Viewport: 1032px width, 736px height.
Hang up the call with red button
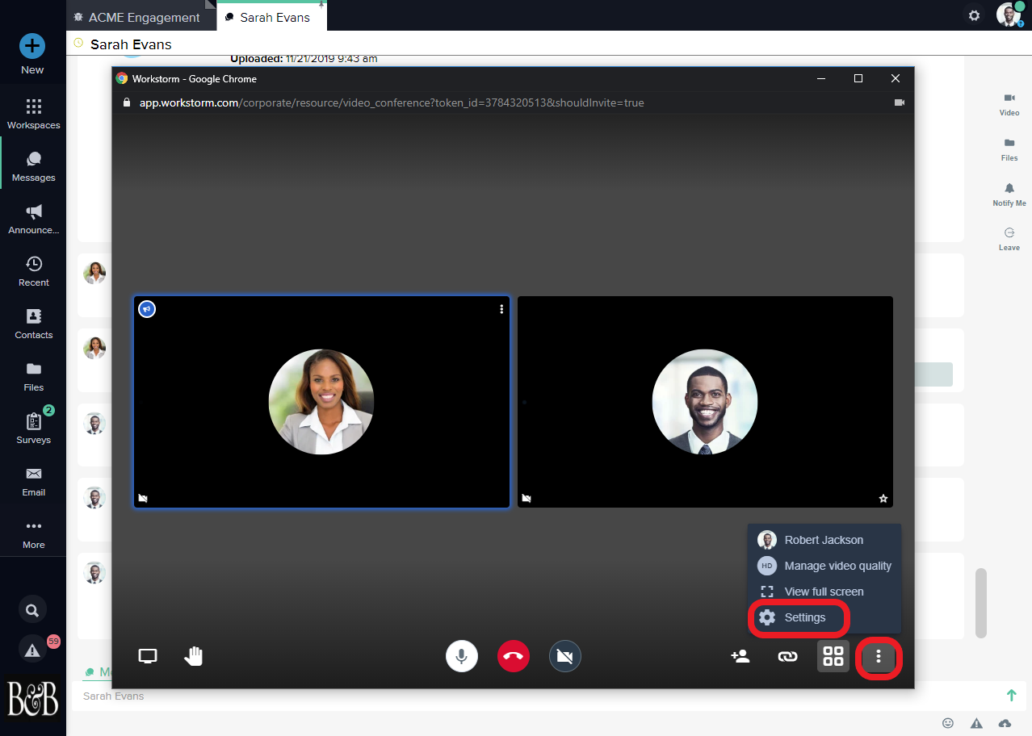coord(514,656)
